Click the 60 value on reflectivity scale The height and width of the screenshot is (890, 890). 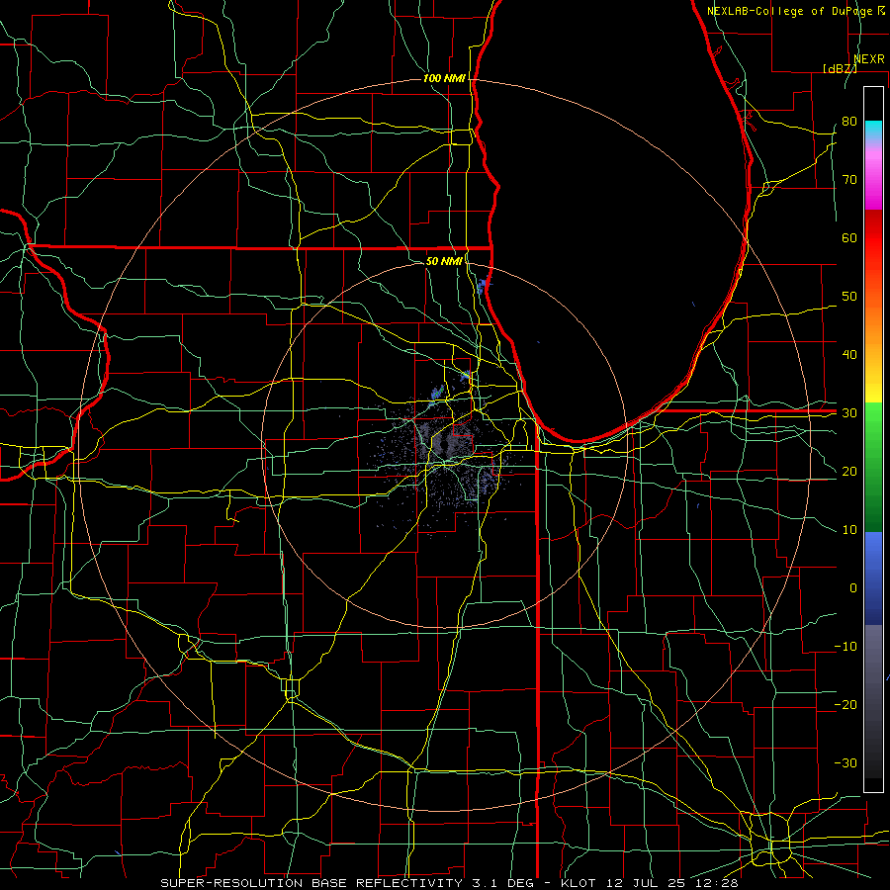click(x=849, y=237)
